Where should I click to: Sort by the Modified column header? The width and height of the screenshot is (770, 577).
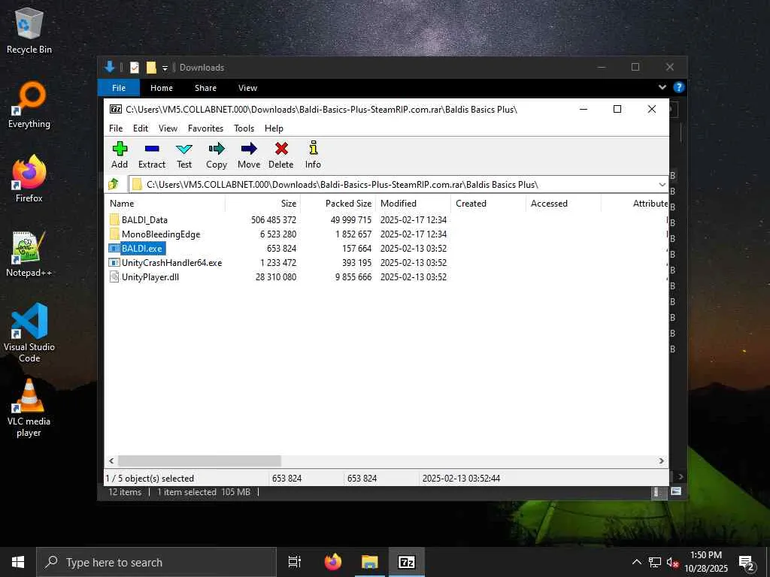414,203
